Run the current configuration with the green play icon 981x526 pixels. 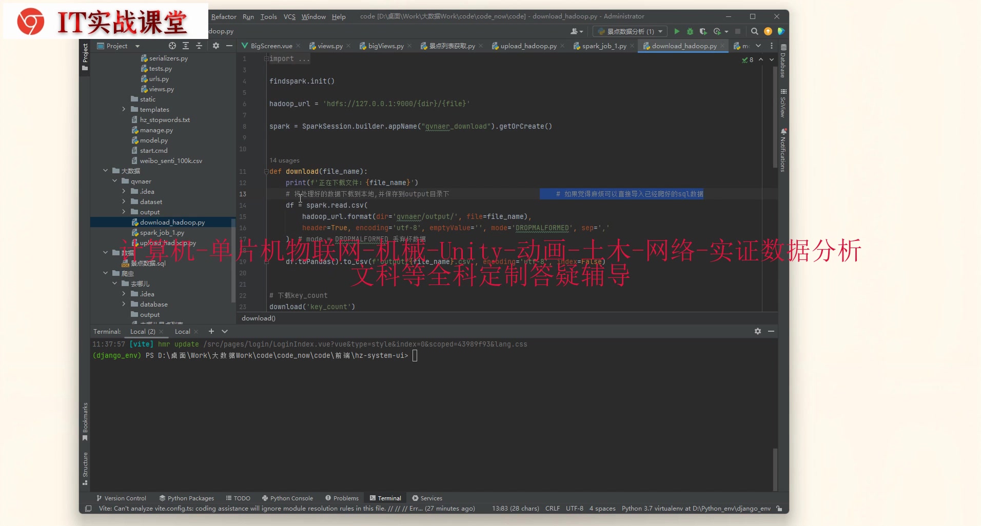coord(677,31)
